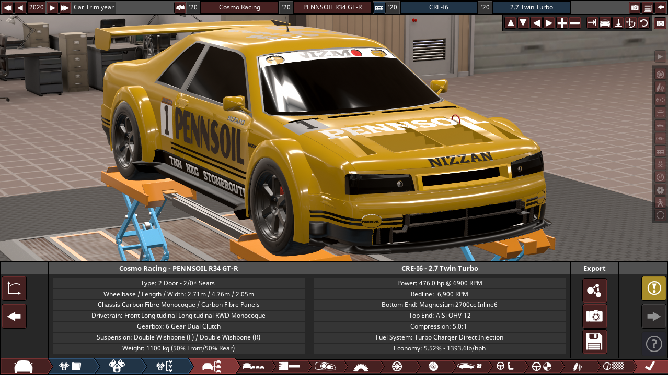Click the side view arrow-to-bar camera icon

(592, 23)
